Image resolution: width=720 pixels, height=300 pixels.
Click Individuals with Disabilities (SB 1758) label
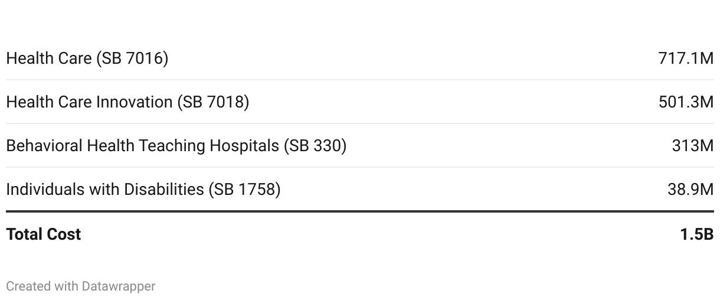[x=143, y=190]
